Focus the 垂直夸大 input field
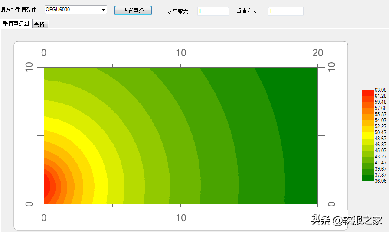Image resolution: width=389 pixels, height=232 pixels. (x=285, y=11)
